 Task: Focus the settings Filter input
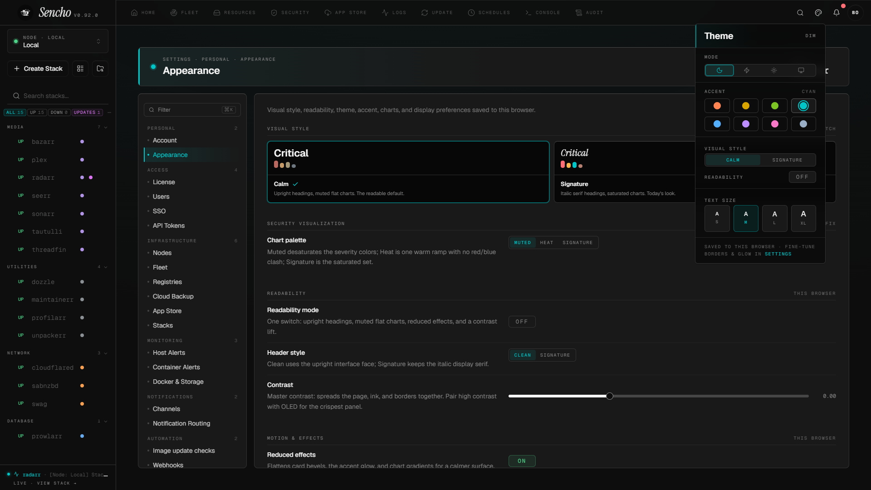pos(192,110)
